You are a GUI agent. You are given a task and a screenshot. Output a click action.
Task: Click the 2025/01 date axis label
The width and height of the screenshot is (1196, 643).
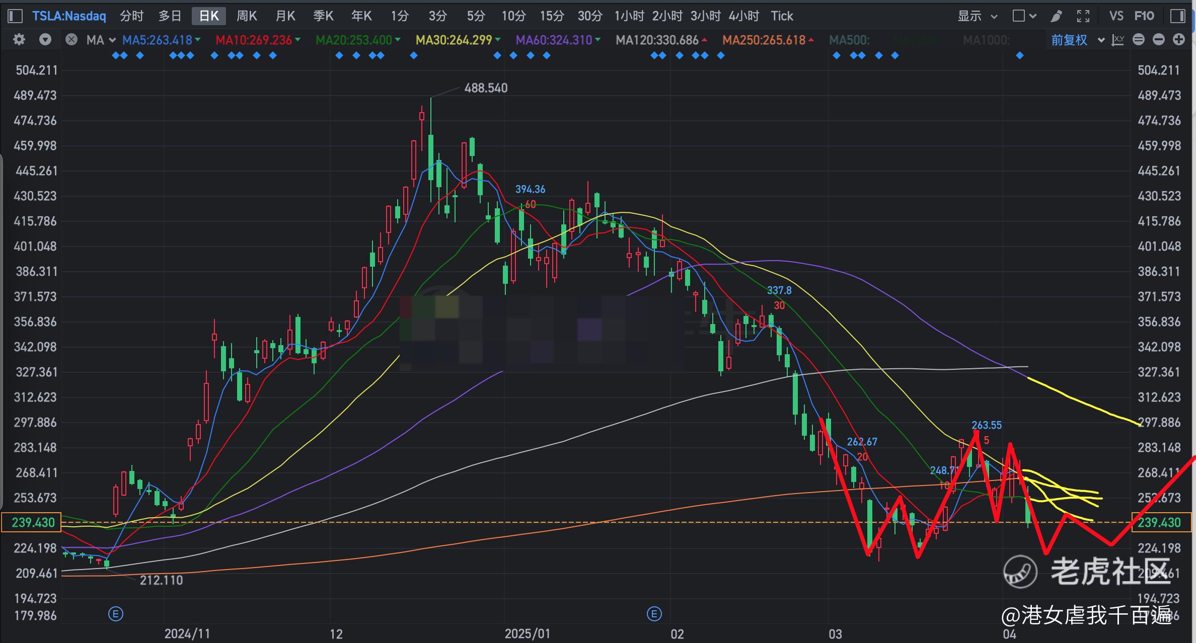pos(527,633)
